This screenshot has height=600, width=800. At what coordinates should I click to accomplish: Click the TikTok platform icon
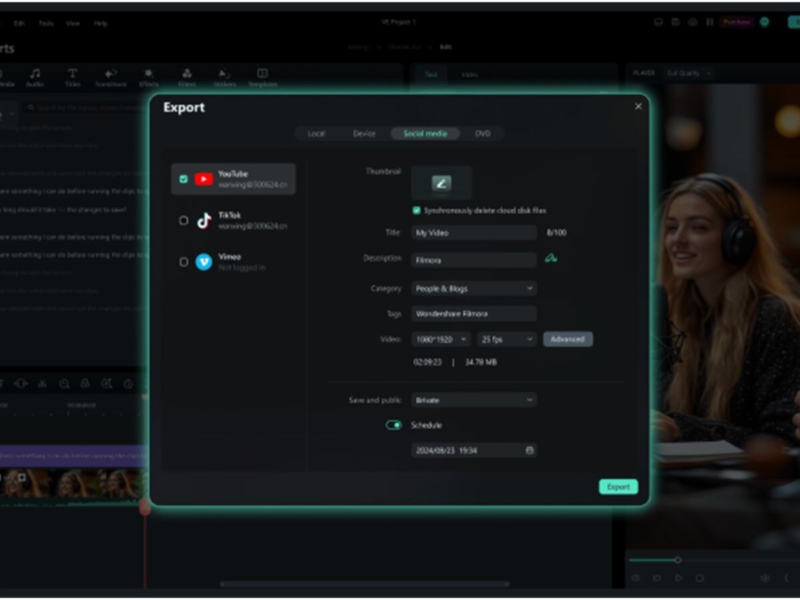[204, 221]
